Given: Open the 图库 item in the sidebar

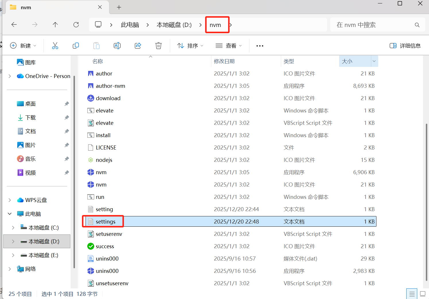Looking at the screenshot, I should (x=30, y=62).
